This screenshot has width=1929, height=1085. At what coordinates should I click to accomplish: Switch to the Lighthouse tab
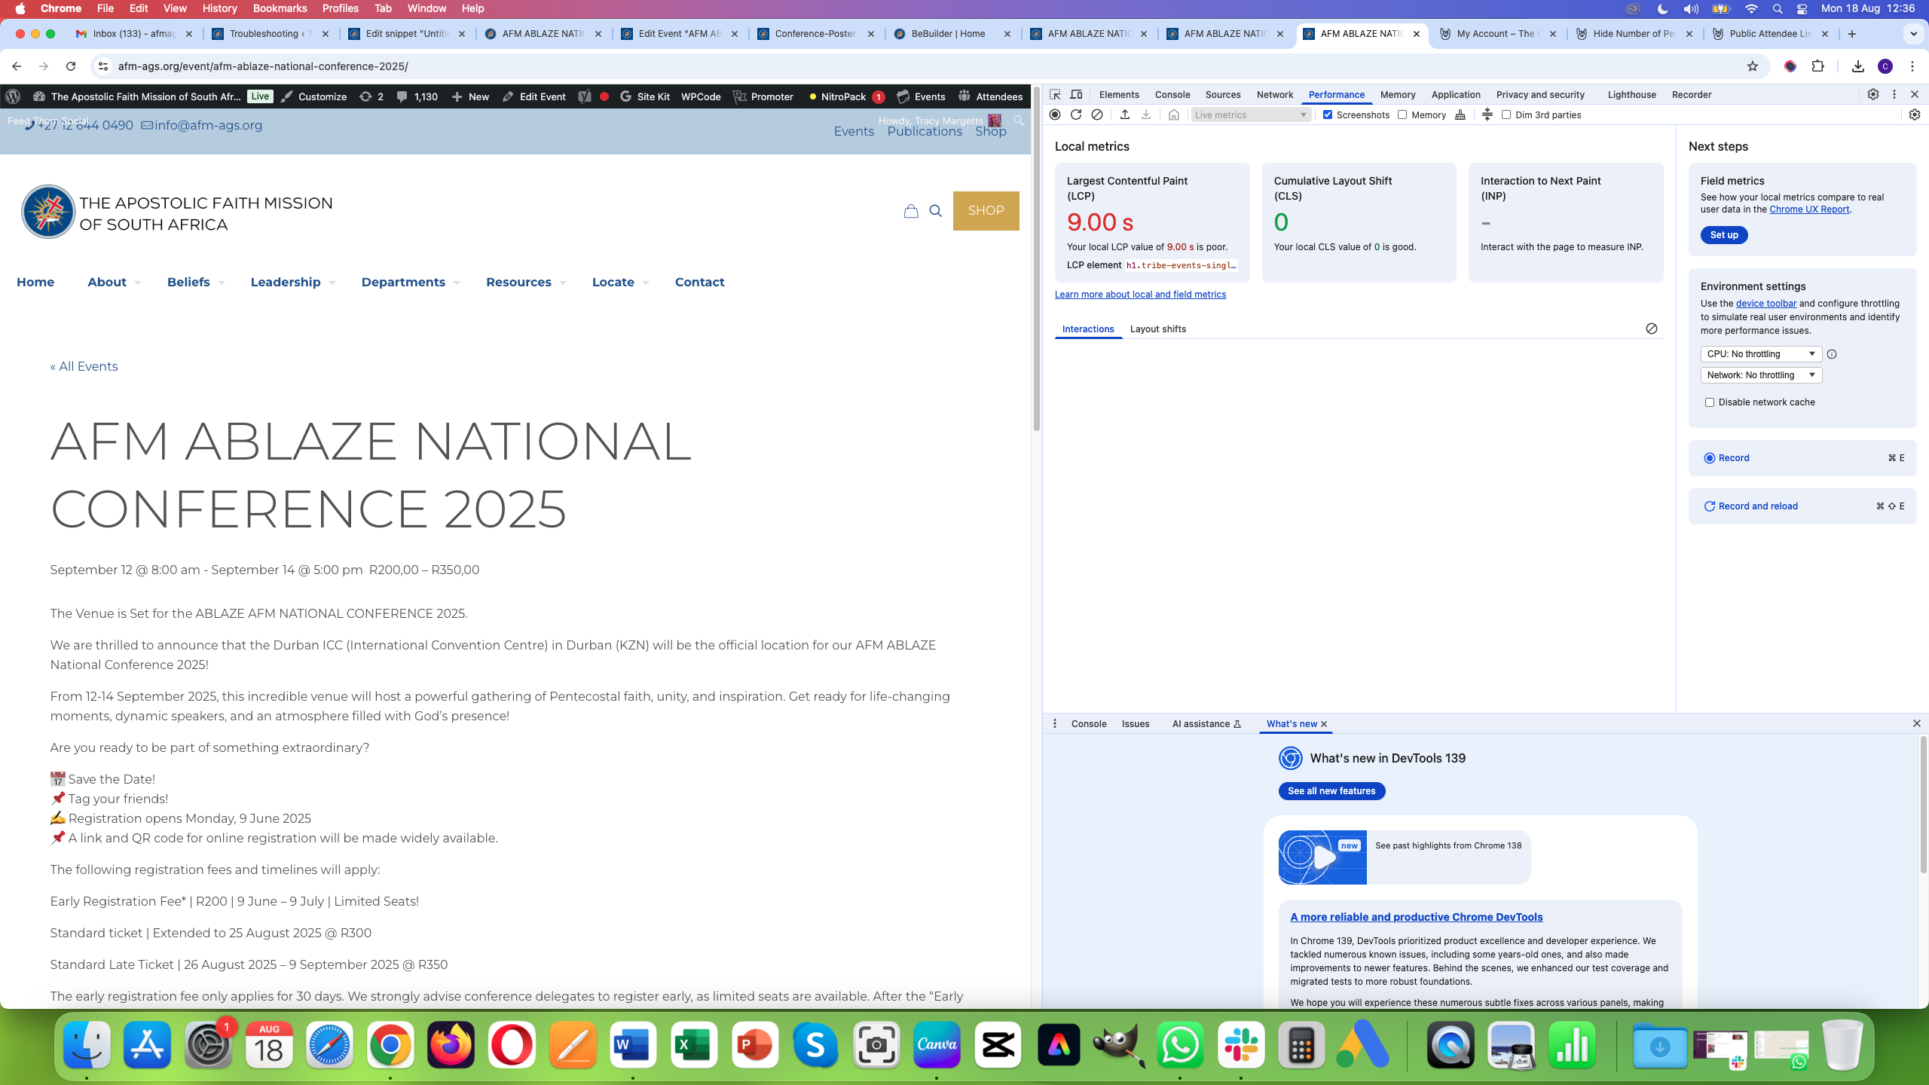pos(1631,94)
